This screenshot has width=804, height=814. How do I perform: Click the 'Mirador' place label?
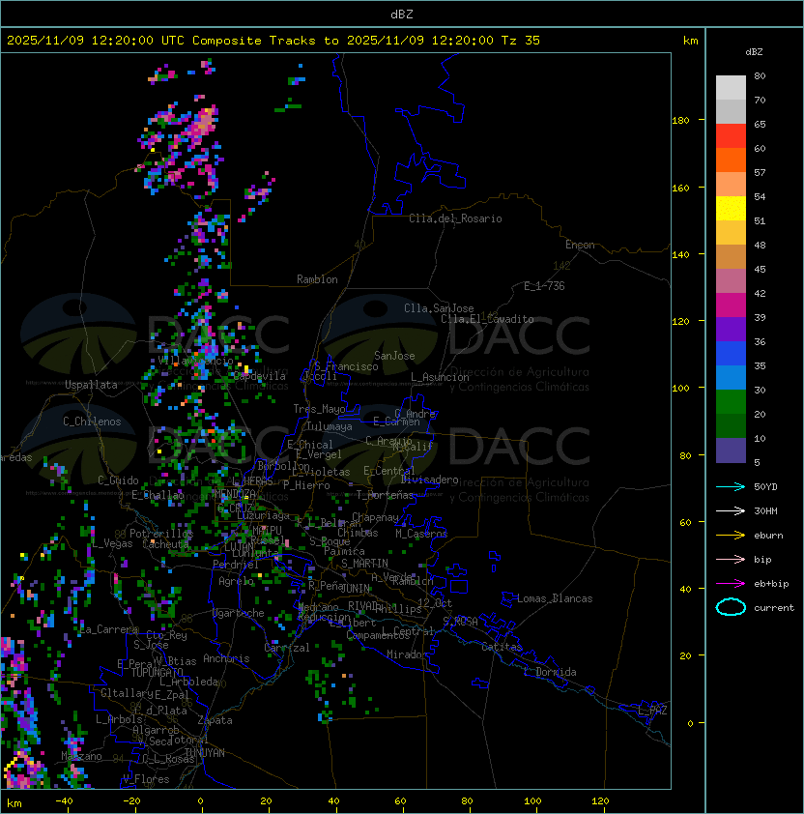[x=407, y=654]
